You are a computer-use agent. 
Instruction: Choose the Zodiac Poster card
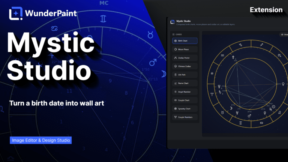(x=185, y=58)
